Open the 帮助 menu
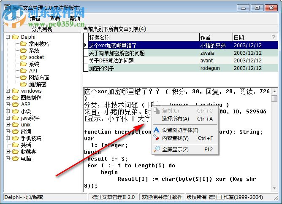 (x=75, y=19)
